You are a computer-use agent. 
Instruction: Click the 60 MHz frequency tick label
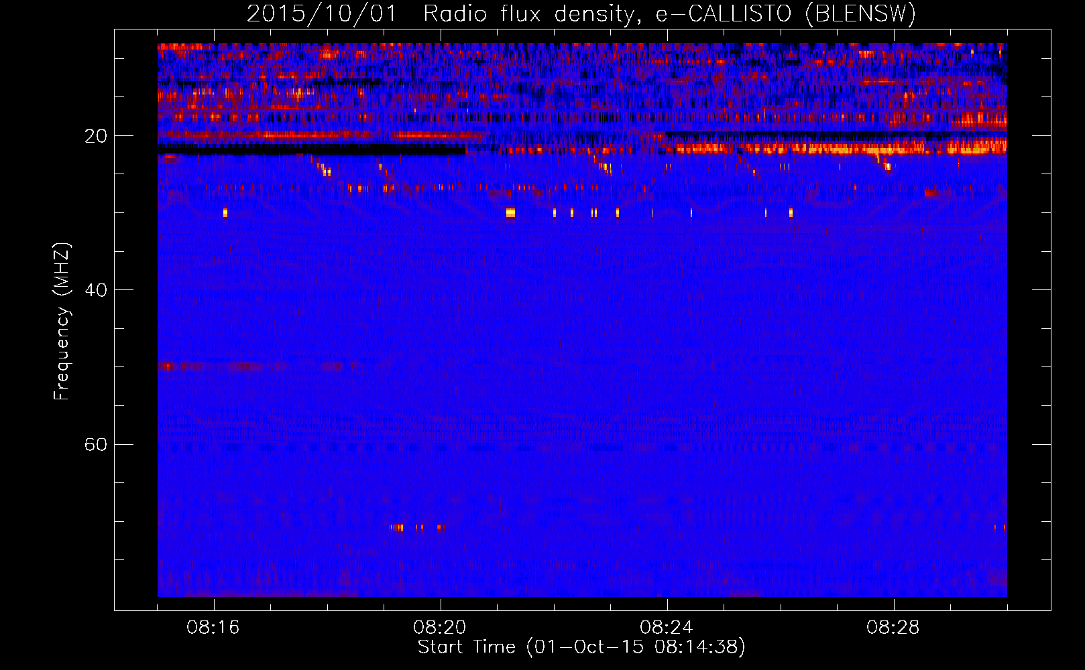click(x=96, y=444)
